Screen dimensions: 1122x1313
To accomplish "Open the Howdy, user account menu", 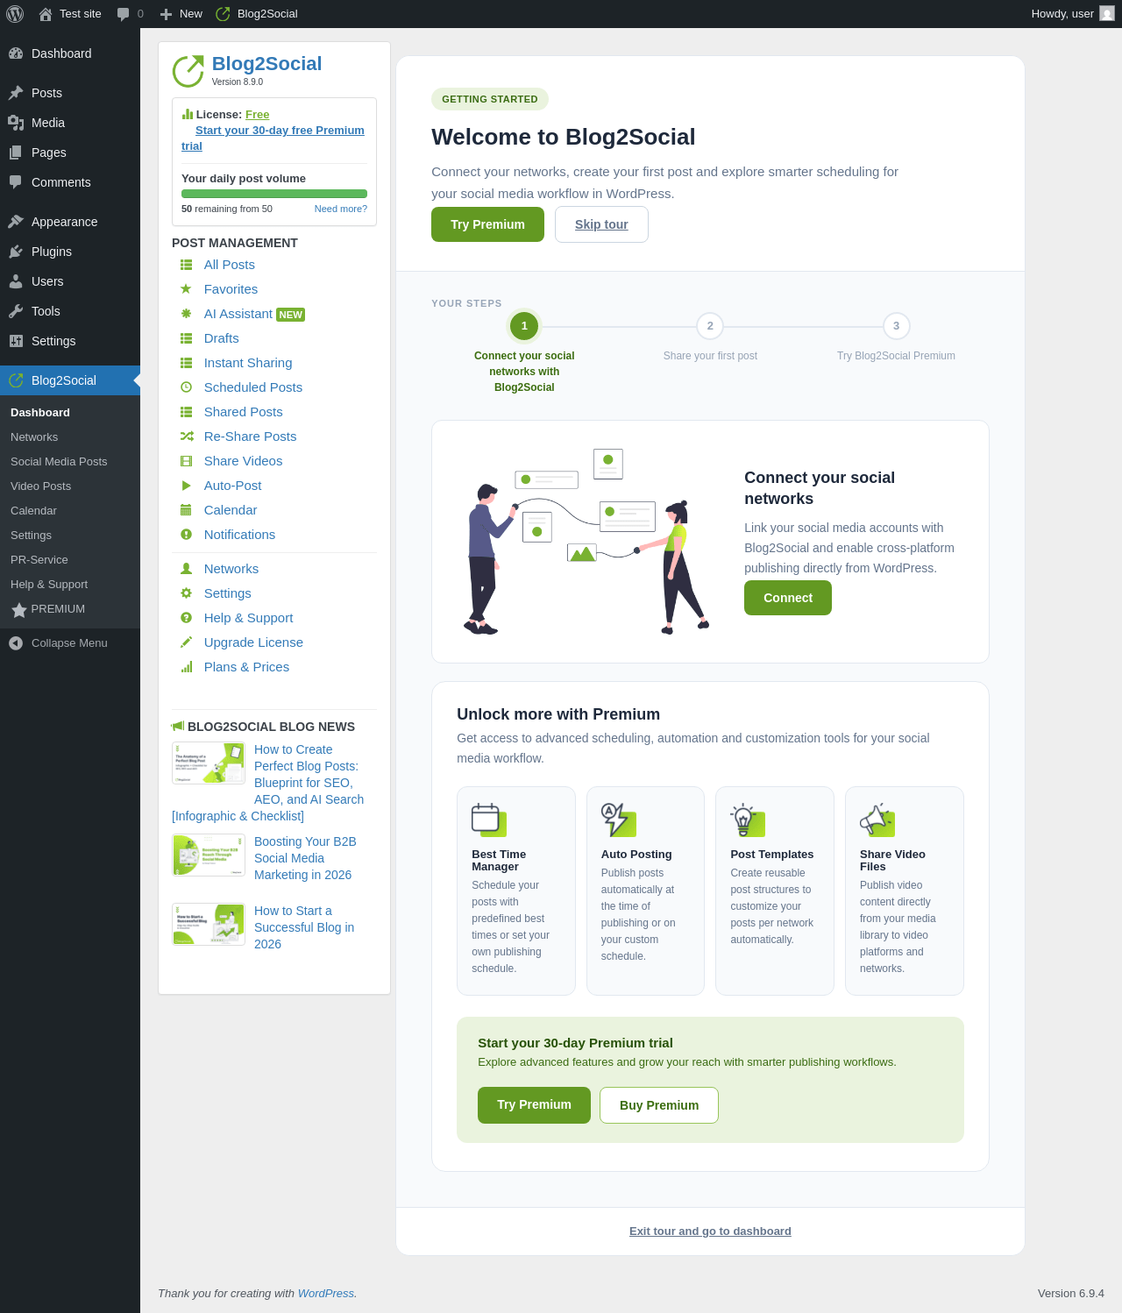I will [1072, 14].
